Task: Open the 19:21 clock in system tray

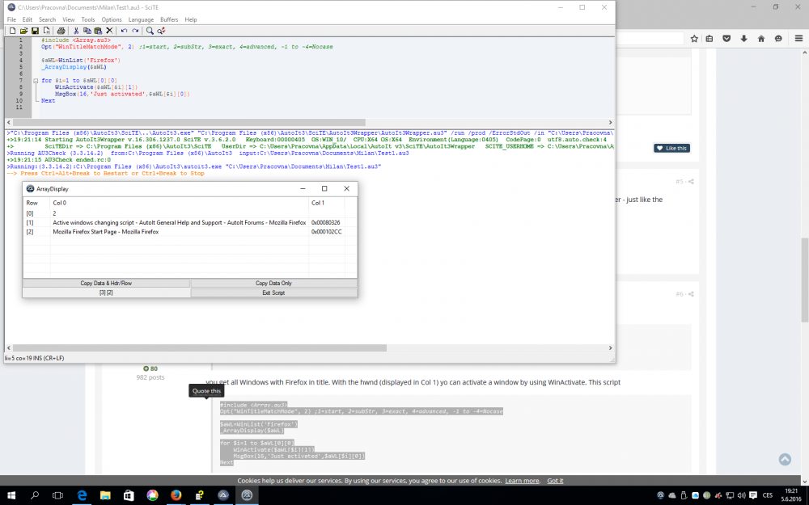Action: 791,491
